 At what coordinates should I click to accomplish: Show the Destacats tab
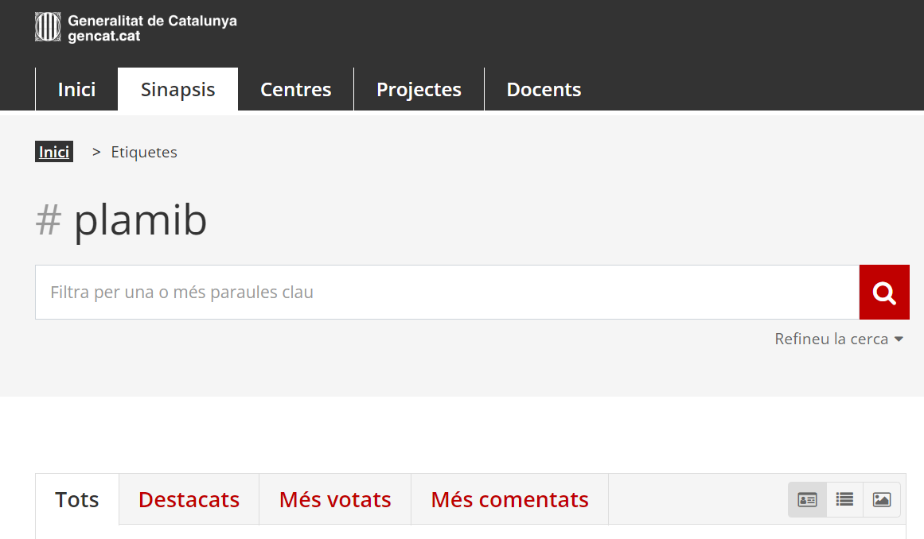coord(189,500)
